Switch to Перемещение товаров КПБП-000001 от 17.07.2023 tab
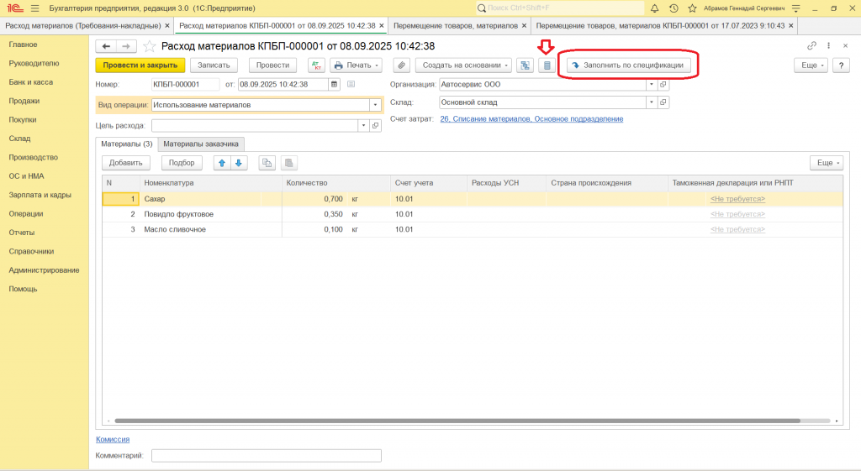 point(660,26)
